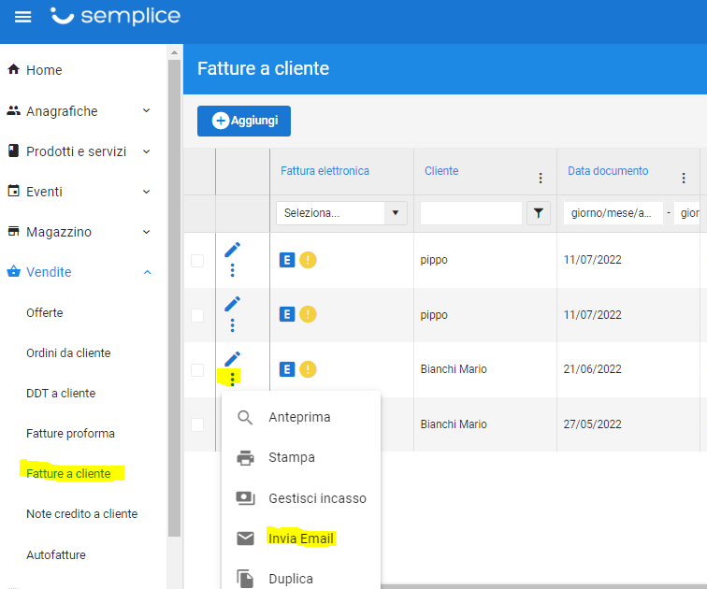The image size is (707, 589).
Task: Open Fatture a cliente in sidebar
Action: point(68,474)
